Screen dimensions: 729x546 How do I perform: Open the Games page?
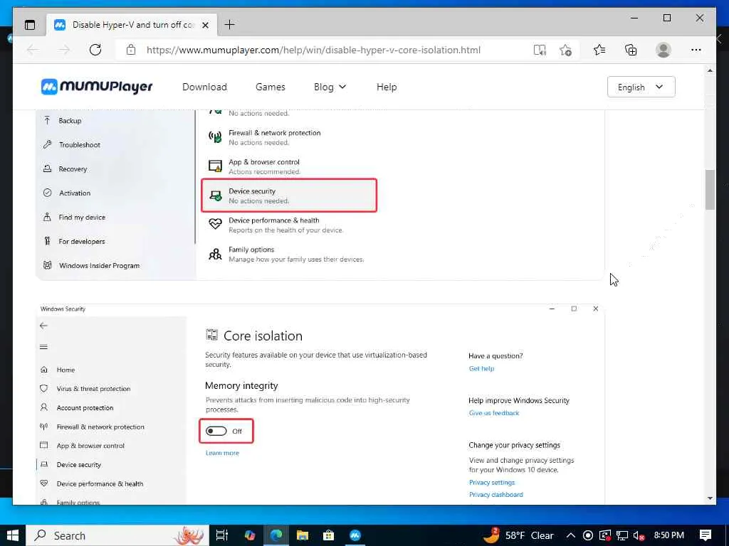click(270, 87)
